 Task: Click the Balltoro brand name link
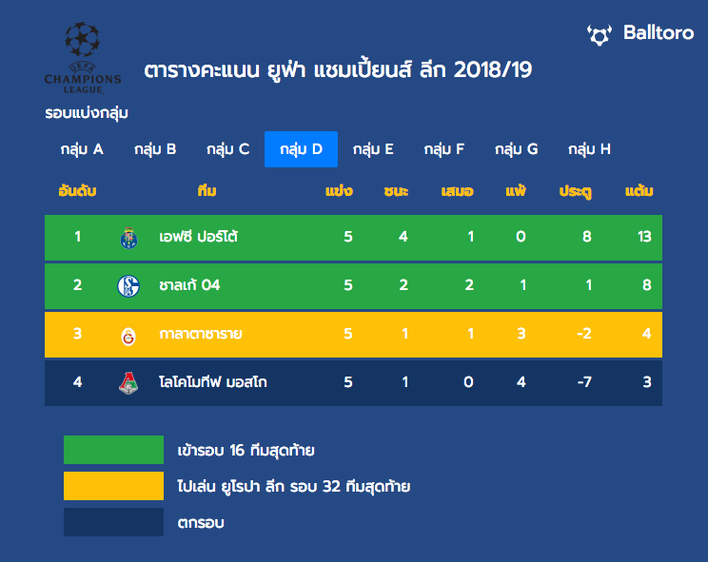click(659, 33)
